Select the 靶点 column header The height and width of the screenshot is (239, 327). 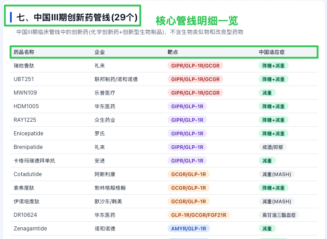coord(173,52)
